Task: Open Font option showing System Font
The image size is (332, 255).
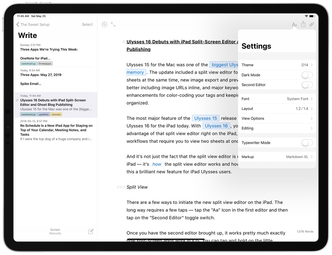Action: [x=277, y=99]
